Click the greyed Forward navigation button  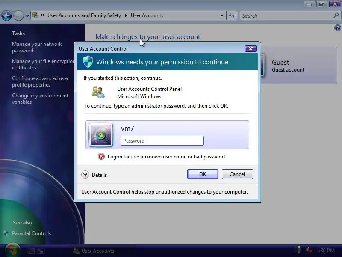point(18,16)
